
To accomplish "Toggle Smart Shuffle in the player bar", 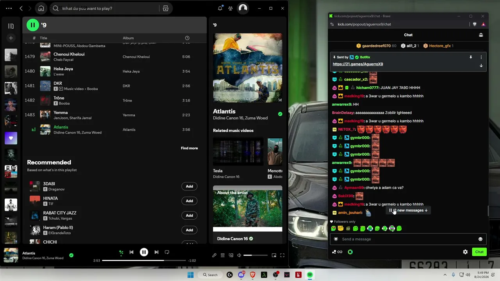I will point(121,252).
